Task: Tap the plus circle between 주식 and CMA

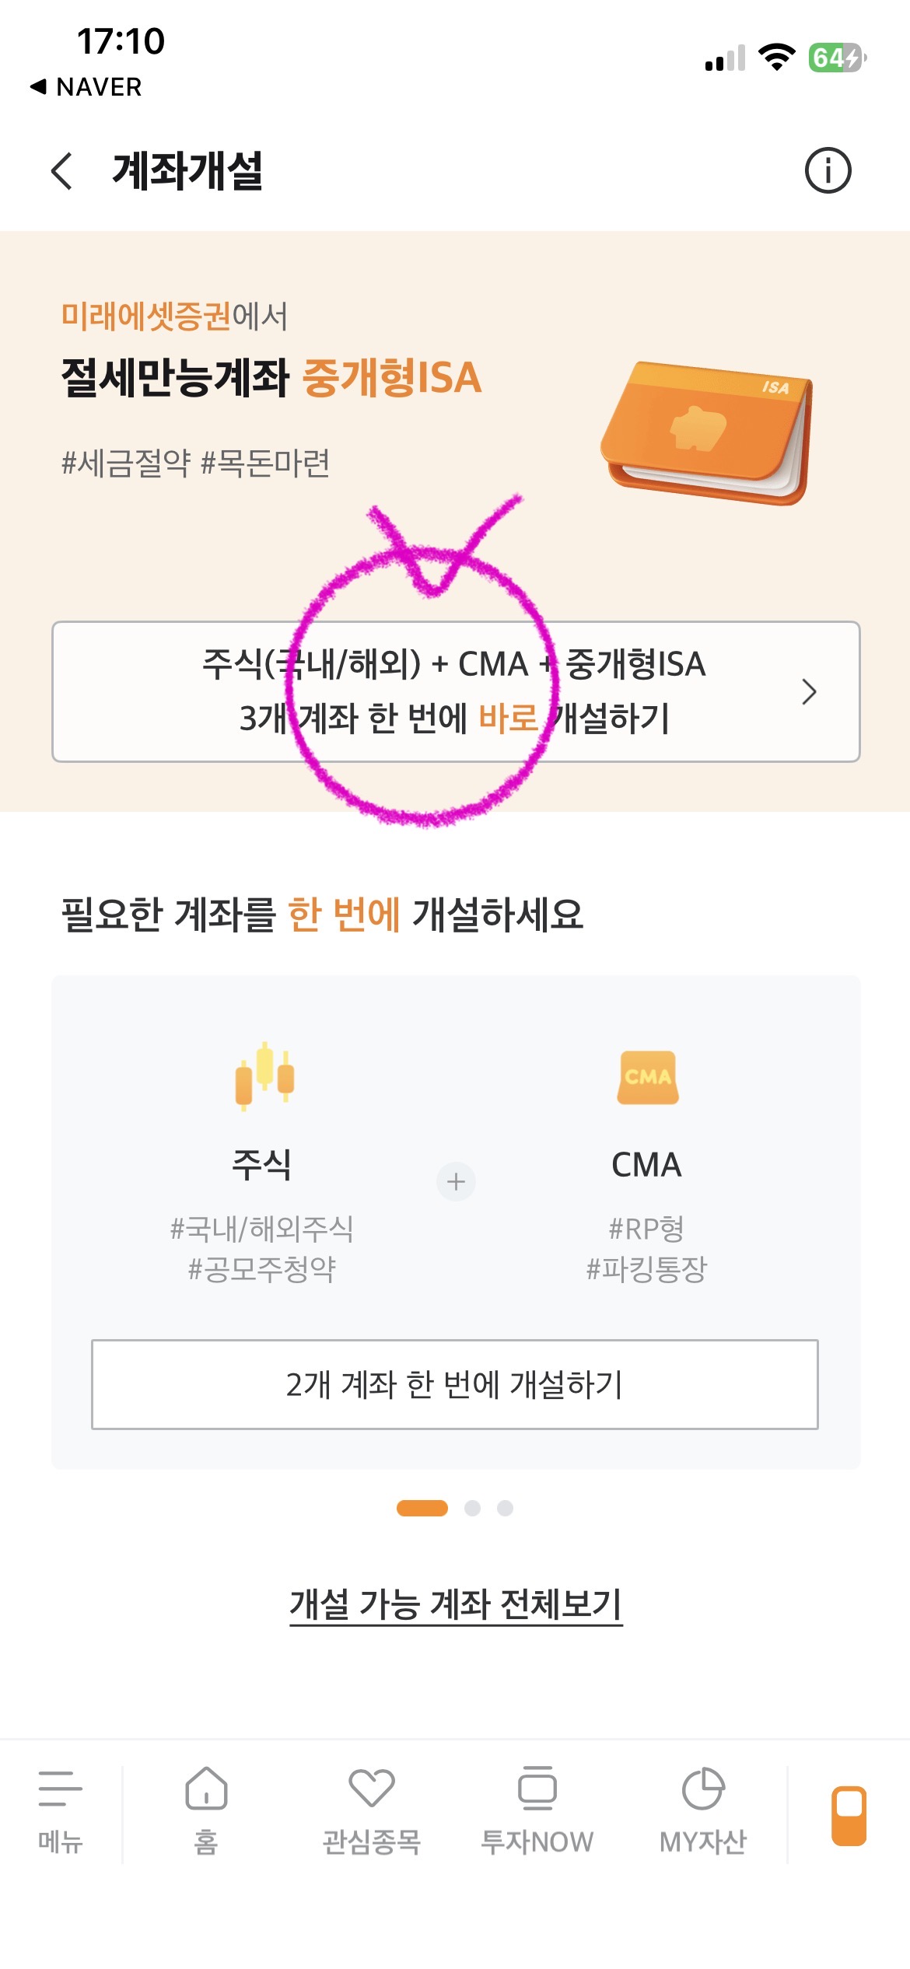Action: point(456,1182)
